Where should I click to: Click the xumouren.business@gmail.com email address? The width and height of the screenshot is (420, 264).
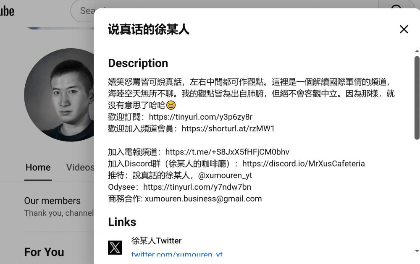203,199
